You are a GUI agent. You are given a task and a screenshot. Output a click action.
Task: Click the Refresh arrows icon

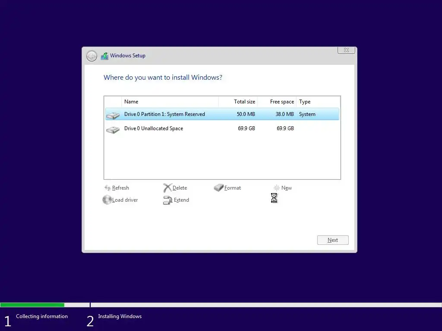107,188
